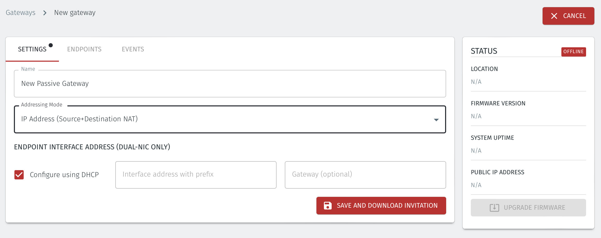Cancel new gateway creation

568,16
